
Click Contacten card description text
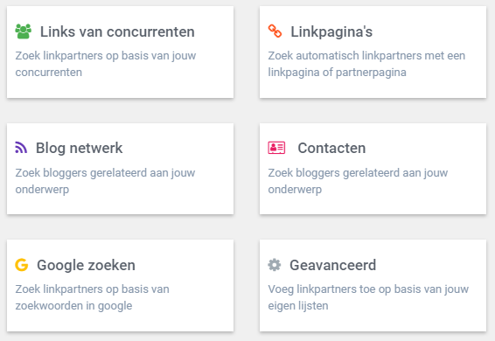(358, 181)
